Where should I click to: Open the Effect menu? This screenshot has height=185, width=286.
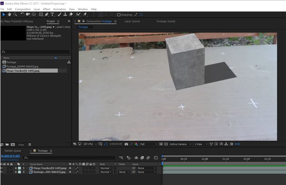[46, 9]
